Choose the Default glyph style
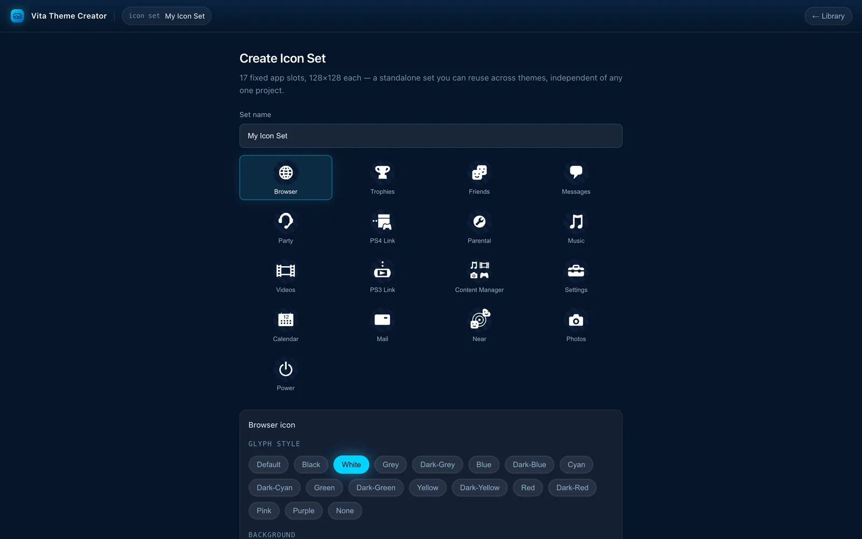Viewport: 862px width, 539px height. coord(268,465)
